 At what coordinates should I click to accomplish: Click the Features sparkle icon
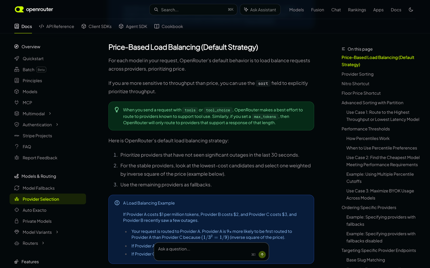[16, 262]
